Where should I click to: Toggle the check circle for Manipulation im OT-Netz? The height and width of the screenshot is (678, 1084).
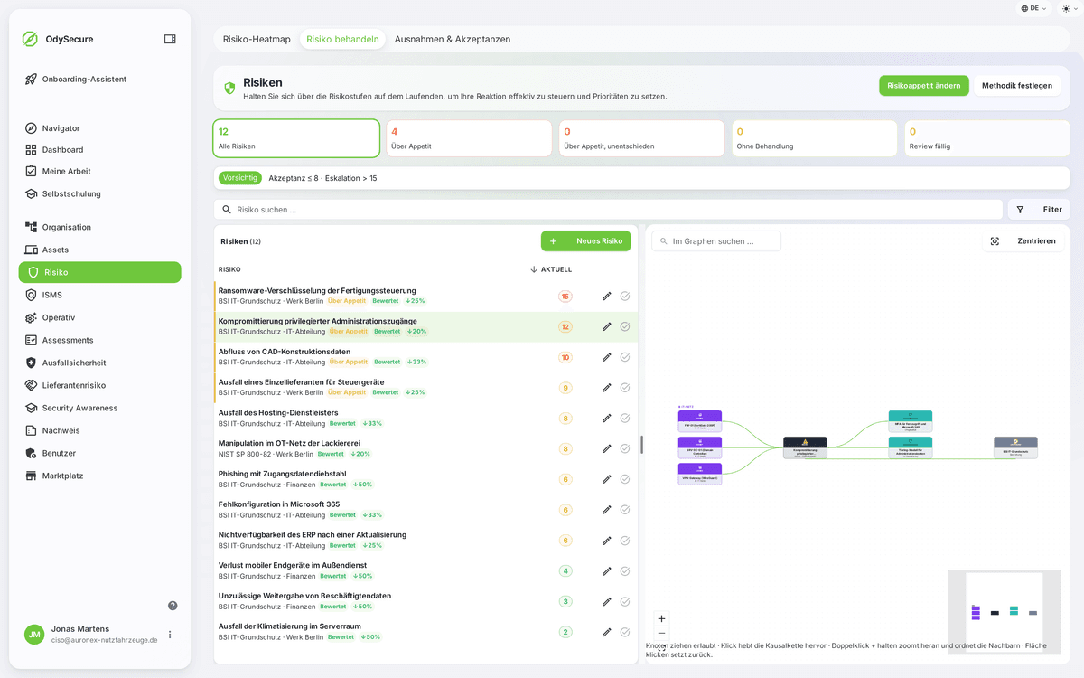coord(625,448)
